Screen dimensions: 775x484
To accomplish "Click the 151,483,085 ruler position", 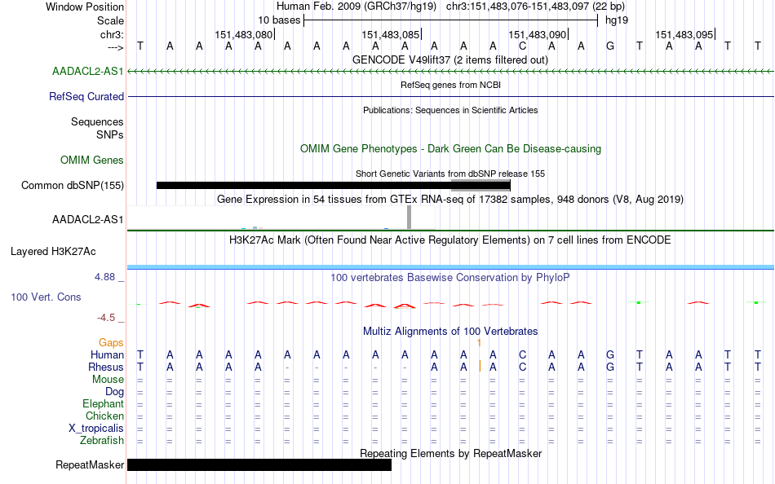I will click(x=391, y=35).
